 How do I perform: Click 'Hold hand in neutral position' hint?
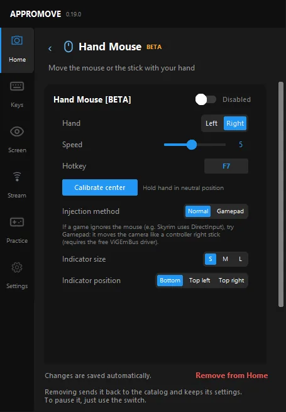[x=184, y=188]
